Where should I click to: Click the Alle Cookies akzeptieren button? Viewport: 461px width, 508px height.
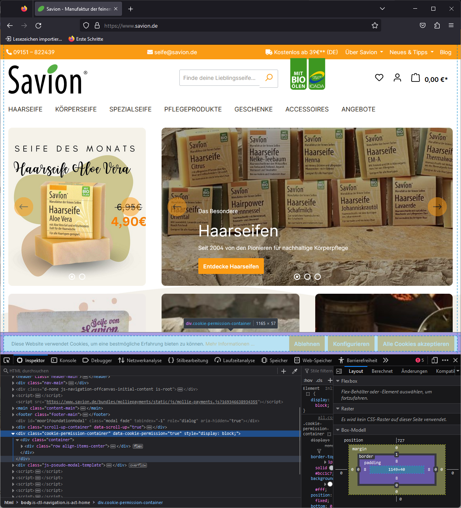(x=416, y=344)
